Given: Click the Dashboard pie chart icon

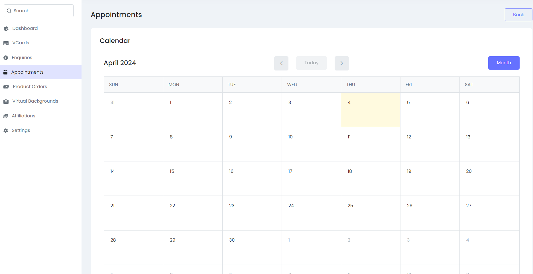Looking at the screenshot, I should pyautogui.click(x=6, y=29).
